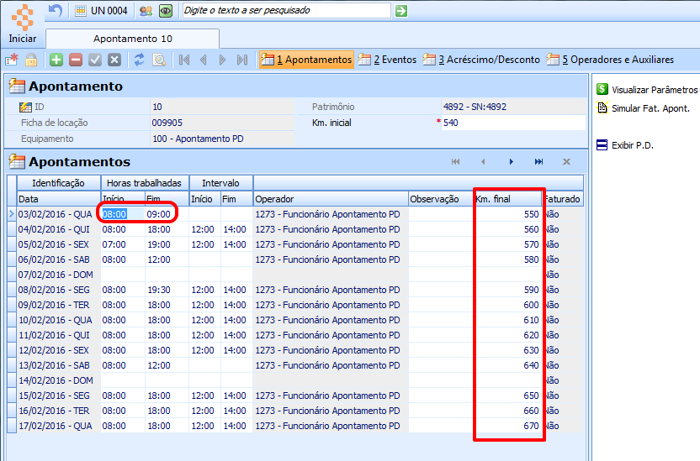Click the new record icon with star
The image size is (700, 461).
click(12, 60)
